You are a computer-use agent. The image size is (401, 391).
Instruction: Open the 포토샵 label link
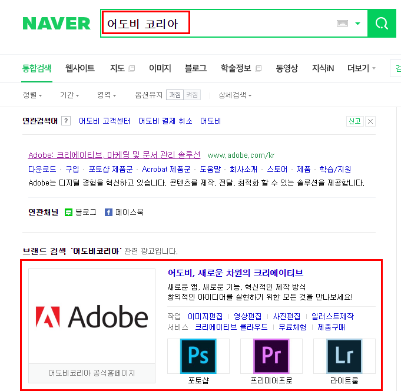pyautogui.click(x=198, y=380)
